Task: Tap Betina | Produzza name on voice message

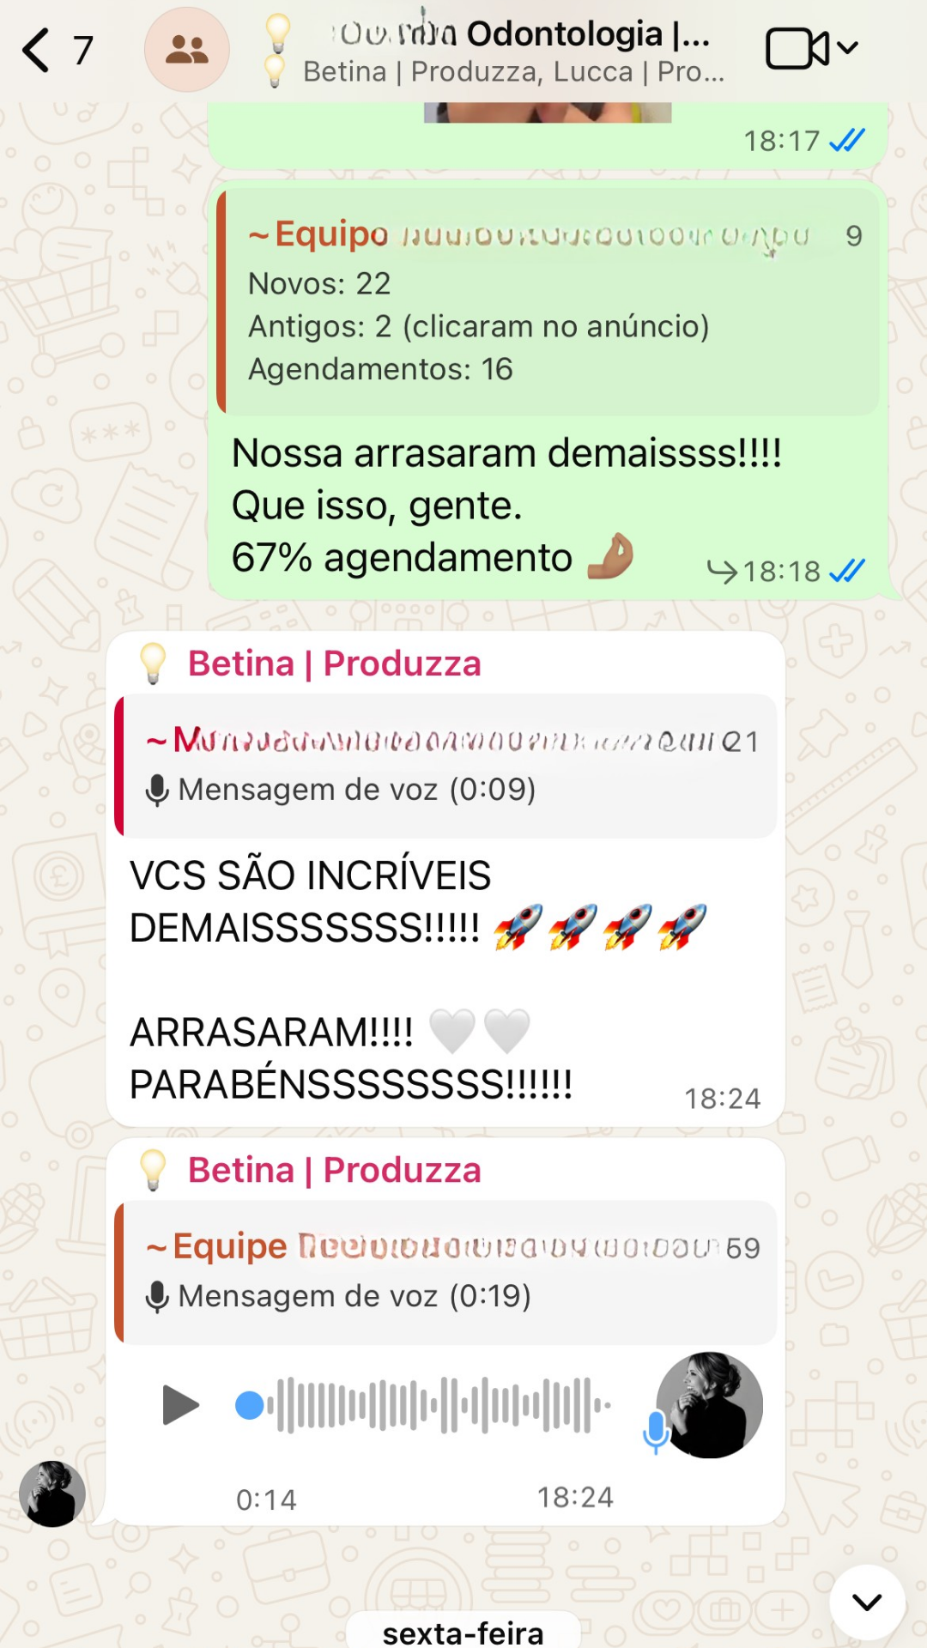Action: 334,1170
